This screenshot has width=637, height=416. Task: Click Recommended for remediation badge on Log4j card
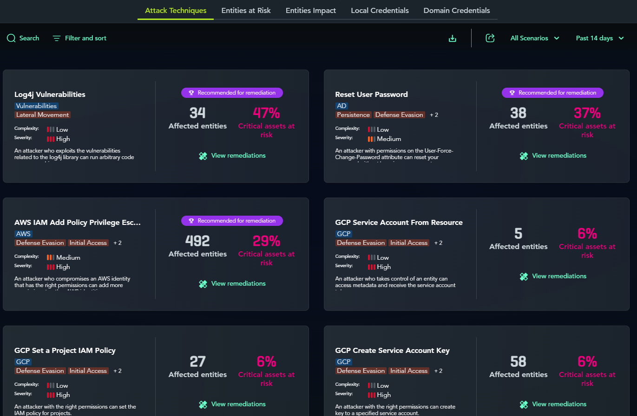coord(232,93)
